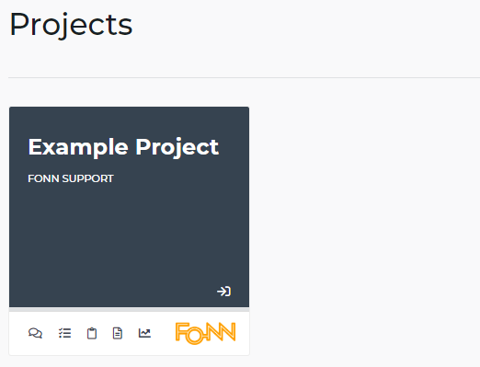The image size is (480, 367).
Task: Select the dark Example Project card body
Action: [x=129, y=207]
